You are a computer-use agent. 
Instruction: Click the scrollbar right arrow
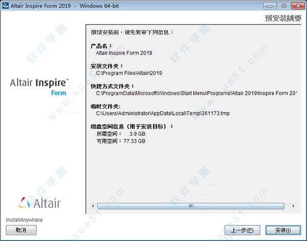(x=293, y=206)
